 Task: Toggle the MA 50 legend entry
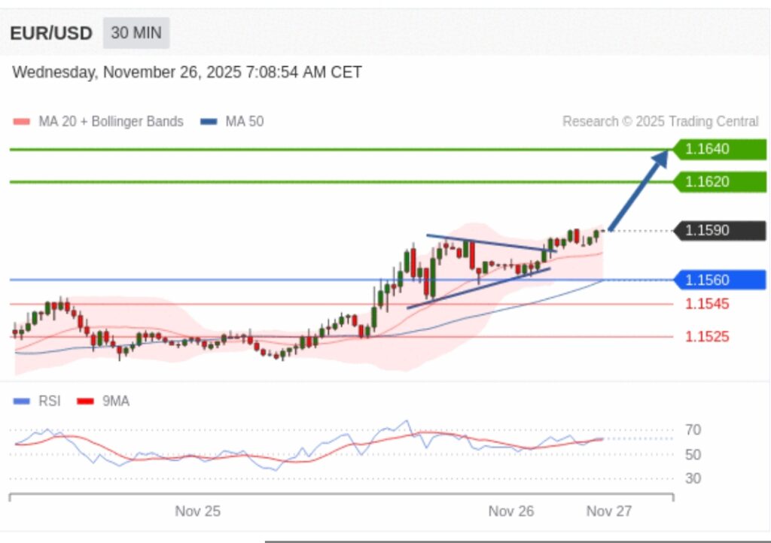pos(233,121)
